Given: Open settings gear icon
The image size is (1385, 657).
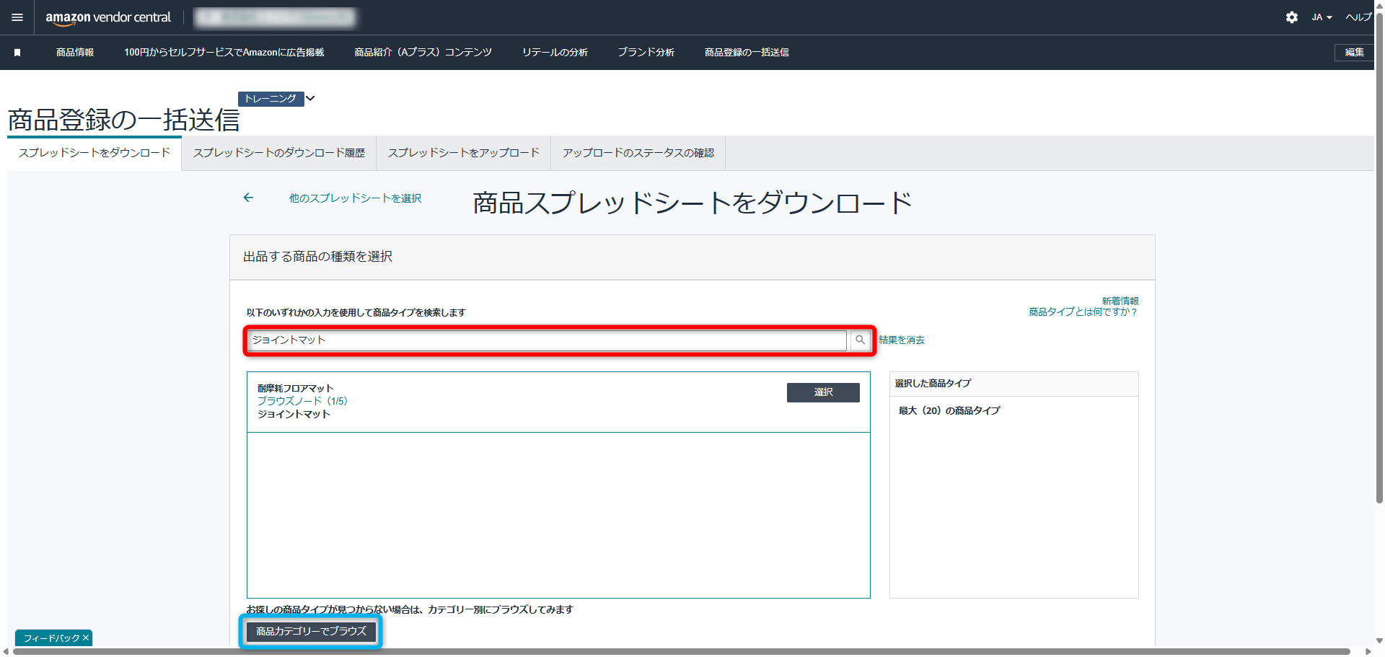Looking at the screenshot, I should click(1291, 17).
